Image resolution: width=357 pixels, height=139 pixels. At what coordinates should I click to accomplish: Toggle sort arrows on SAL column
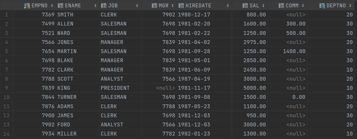pos(263,6)
